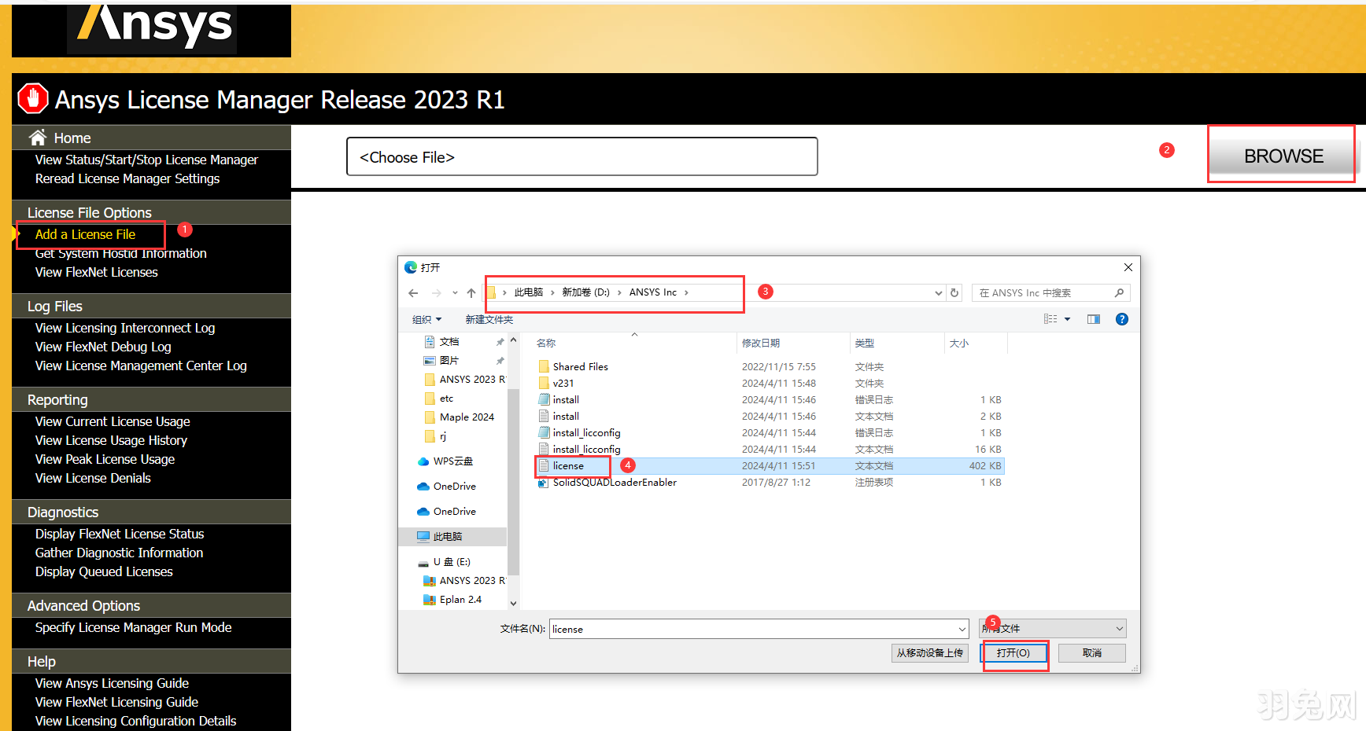Screen dimensions: 1366x731
Task: Click the preview pane icon in file dialog
Action: 1094,319
